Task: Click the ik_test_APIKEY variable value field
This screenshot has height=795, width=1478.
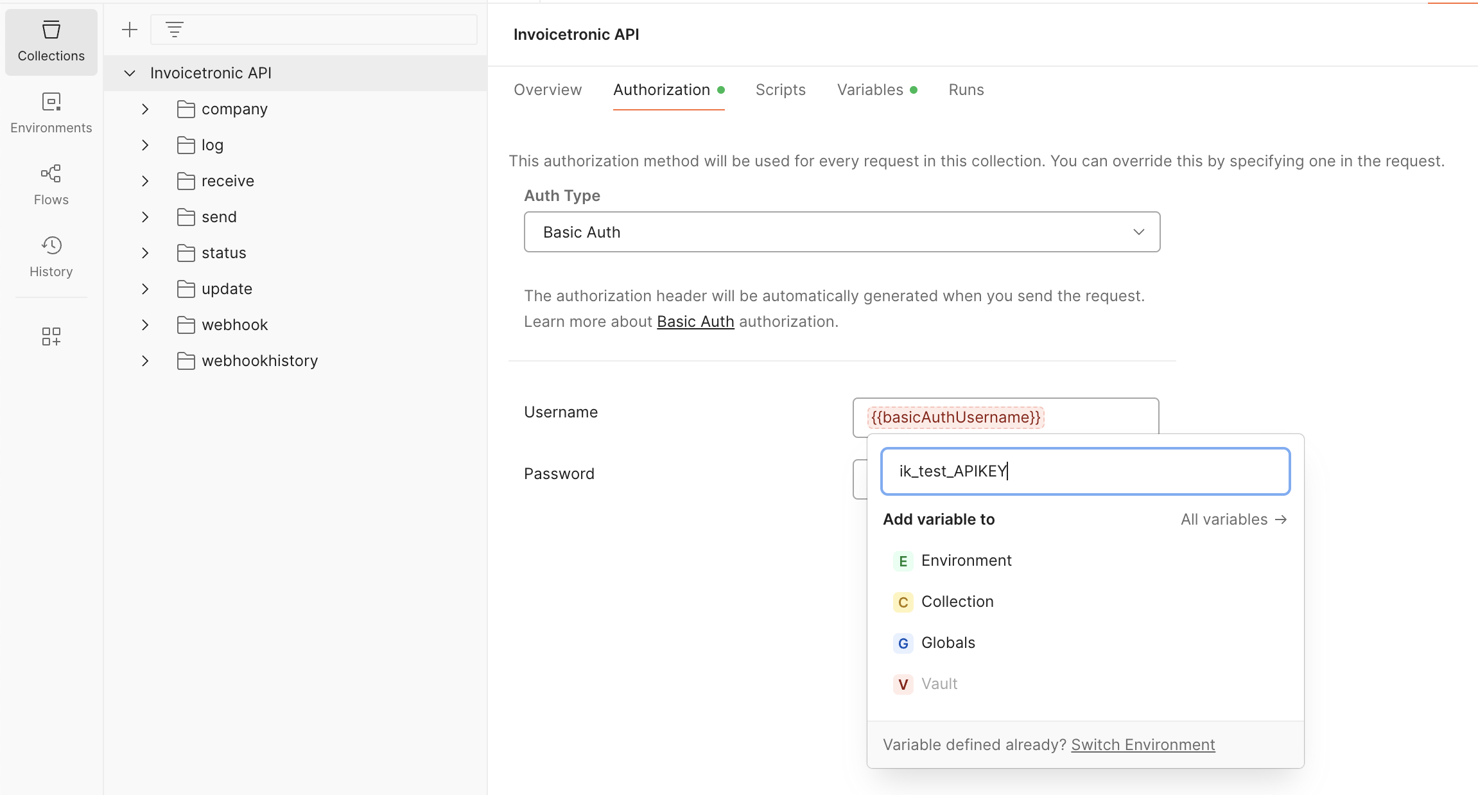Action: pos(1085,471)
